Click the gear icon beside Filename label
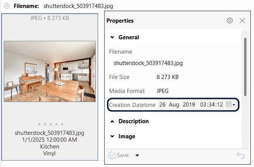 (7, 6)
